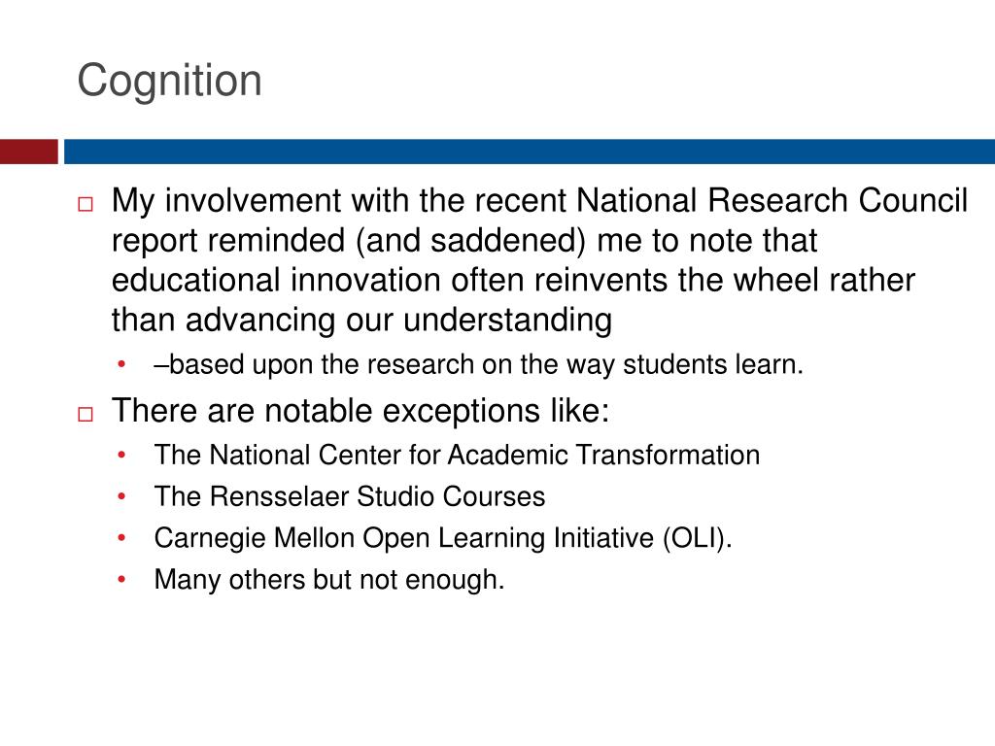Click the Cognition slide title
This screenshot has width=995, height=746.
(x=169, y=82)
